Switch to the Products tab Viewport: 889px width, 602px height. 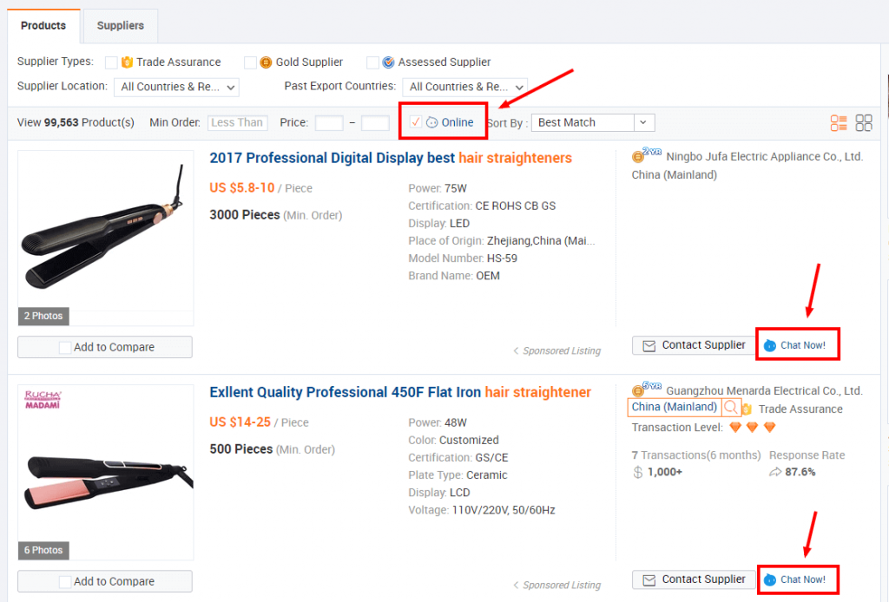tap(43, 25)
